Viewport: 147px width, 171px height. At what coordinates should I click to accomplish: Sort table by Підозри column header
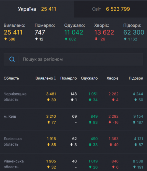136,78
